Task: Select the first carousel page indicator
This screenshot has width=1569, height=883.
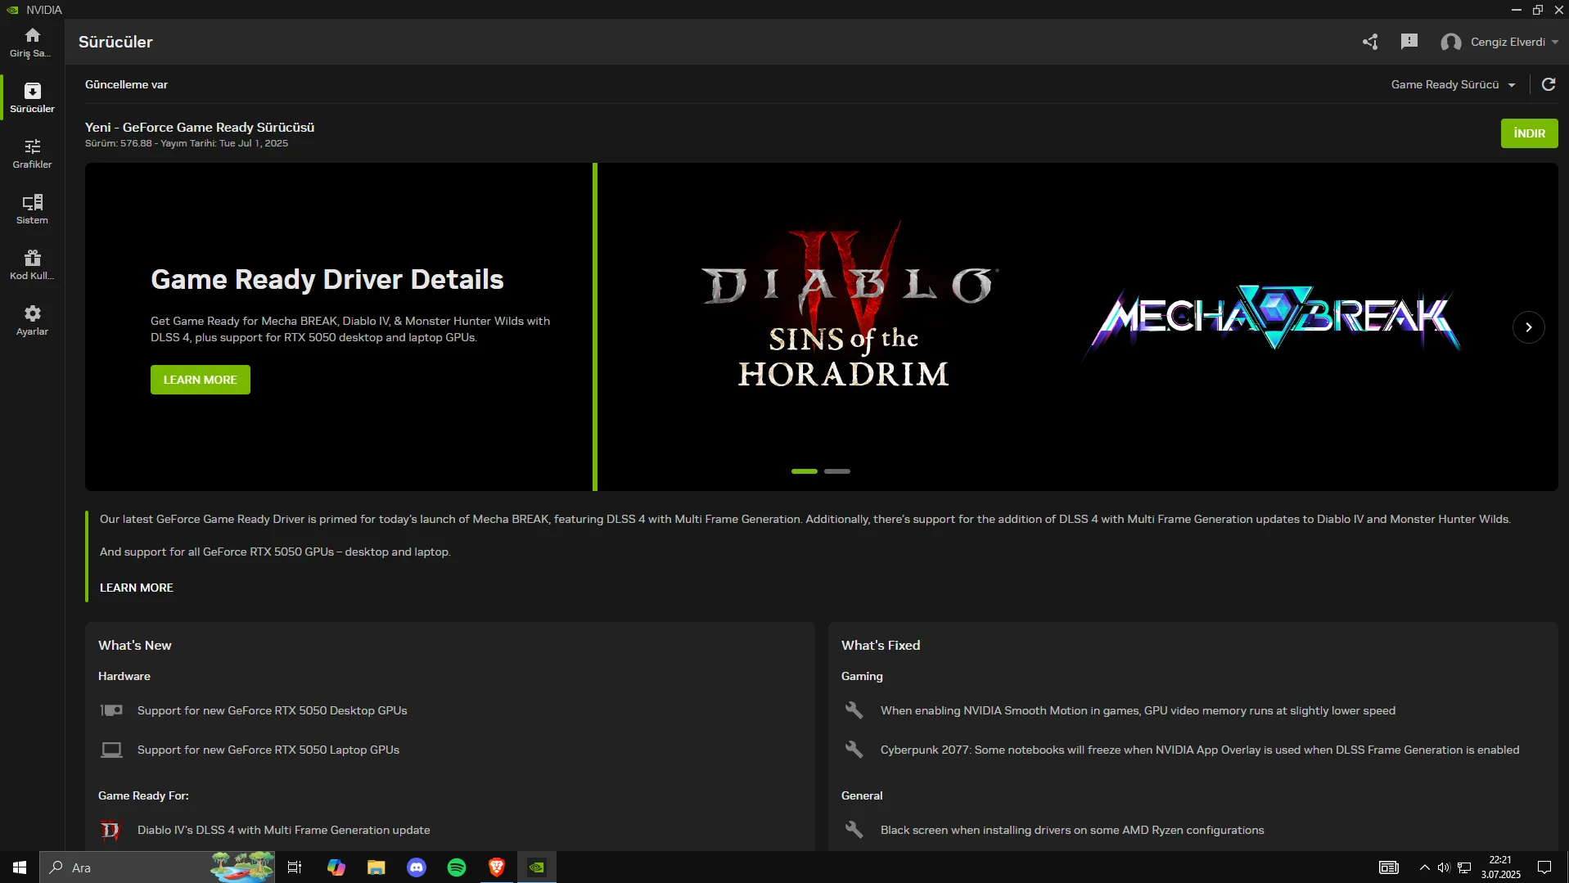Action: tap(805, 471)
